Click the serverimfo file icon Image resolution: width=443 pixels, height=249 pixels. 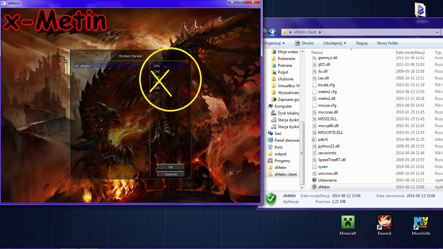coord(314,153)
